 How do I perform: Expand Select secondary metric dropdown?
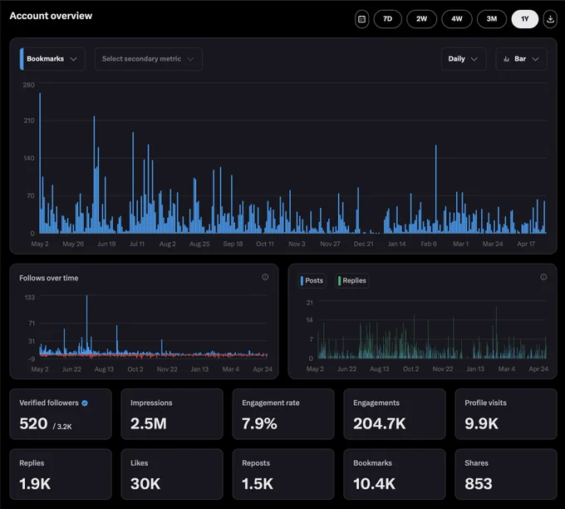[x=148, y=59]
